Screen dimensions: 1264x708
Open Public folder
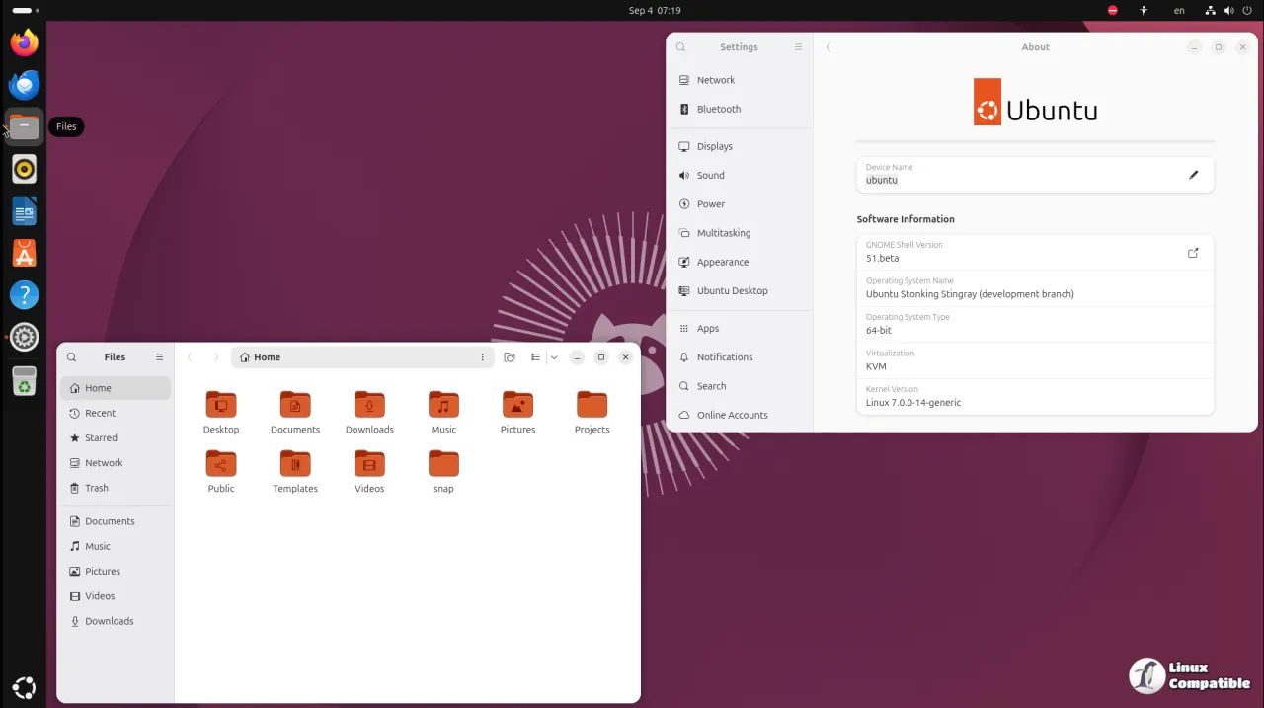click(221, 471)
